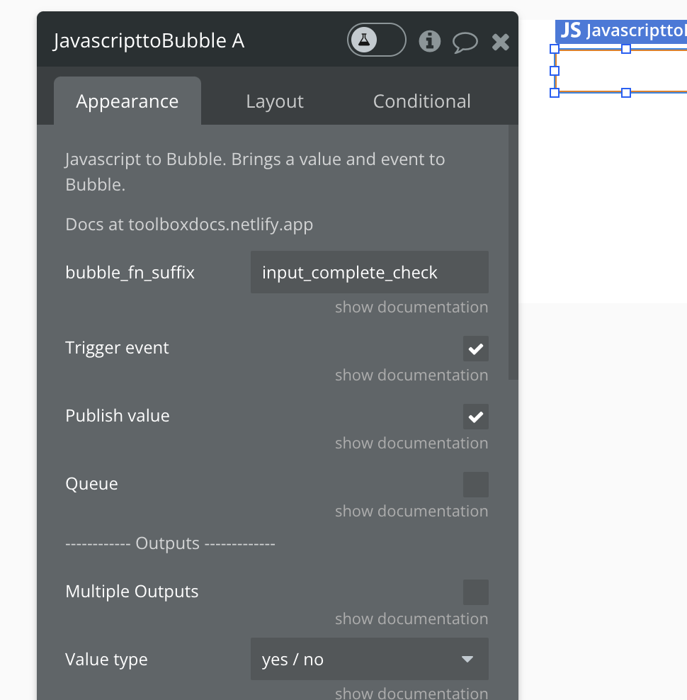
Task: Click 'Docs at toolboxdocs.netlify.app' text
Action: pos(189,224)
